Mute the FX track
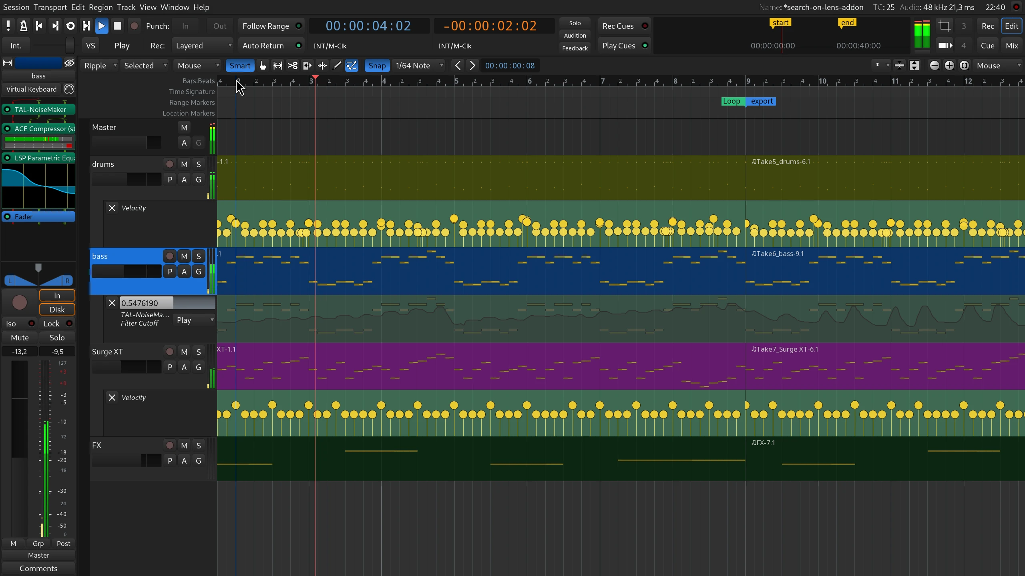This screenshot has width=1025, height=576. (x=184, y=445)
